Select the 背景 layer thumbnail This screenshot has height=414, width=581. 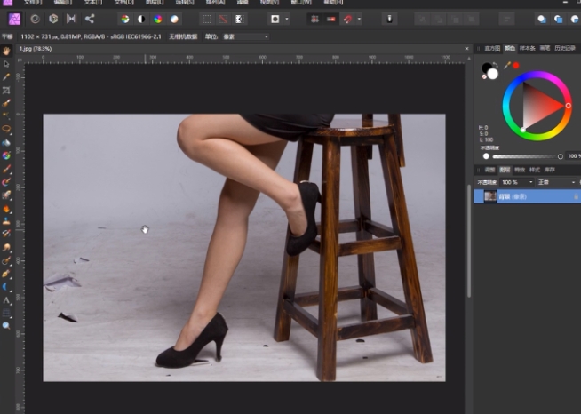(490, 196)
